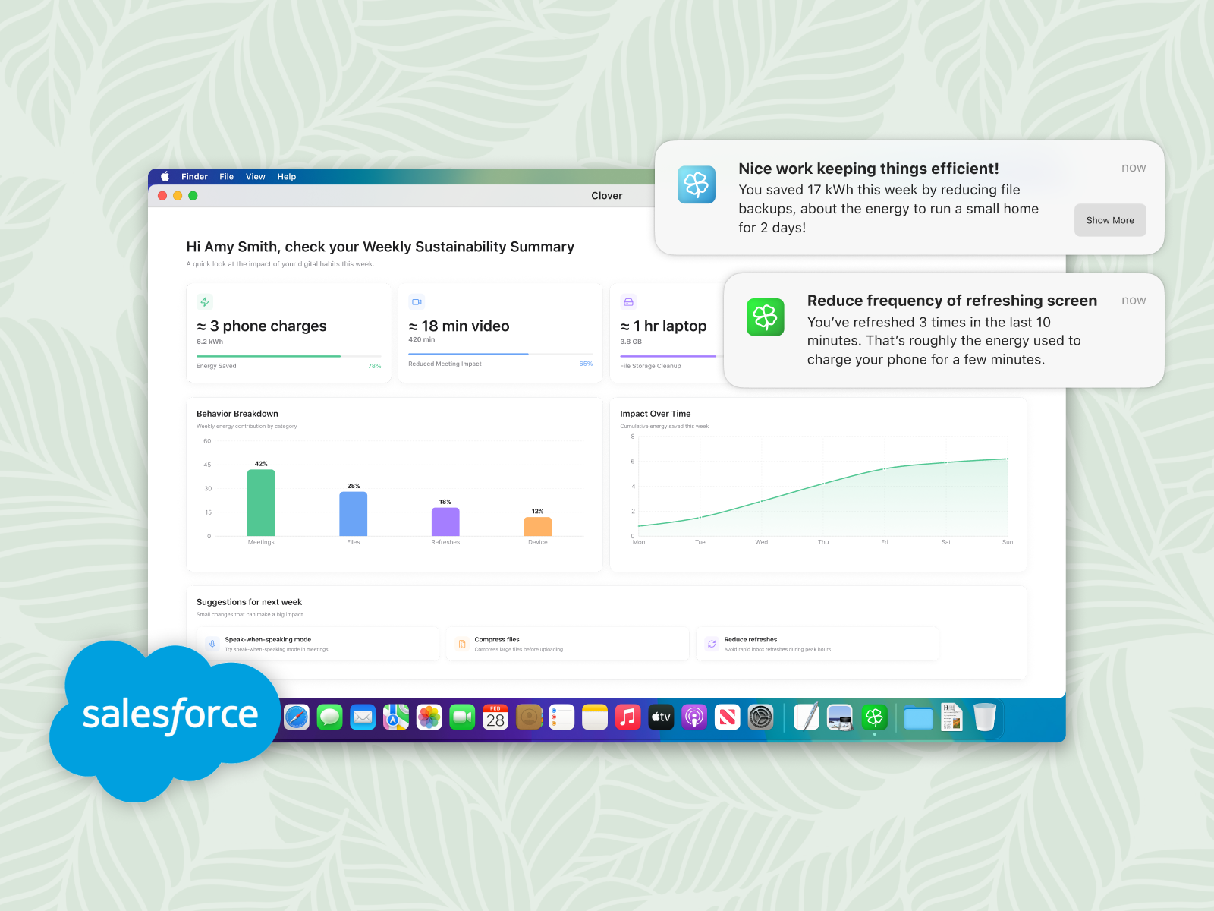Open the Trash in the dock

(985, 717)
